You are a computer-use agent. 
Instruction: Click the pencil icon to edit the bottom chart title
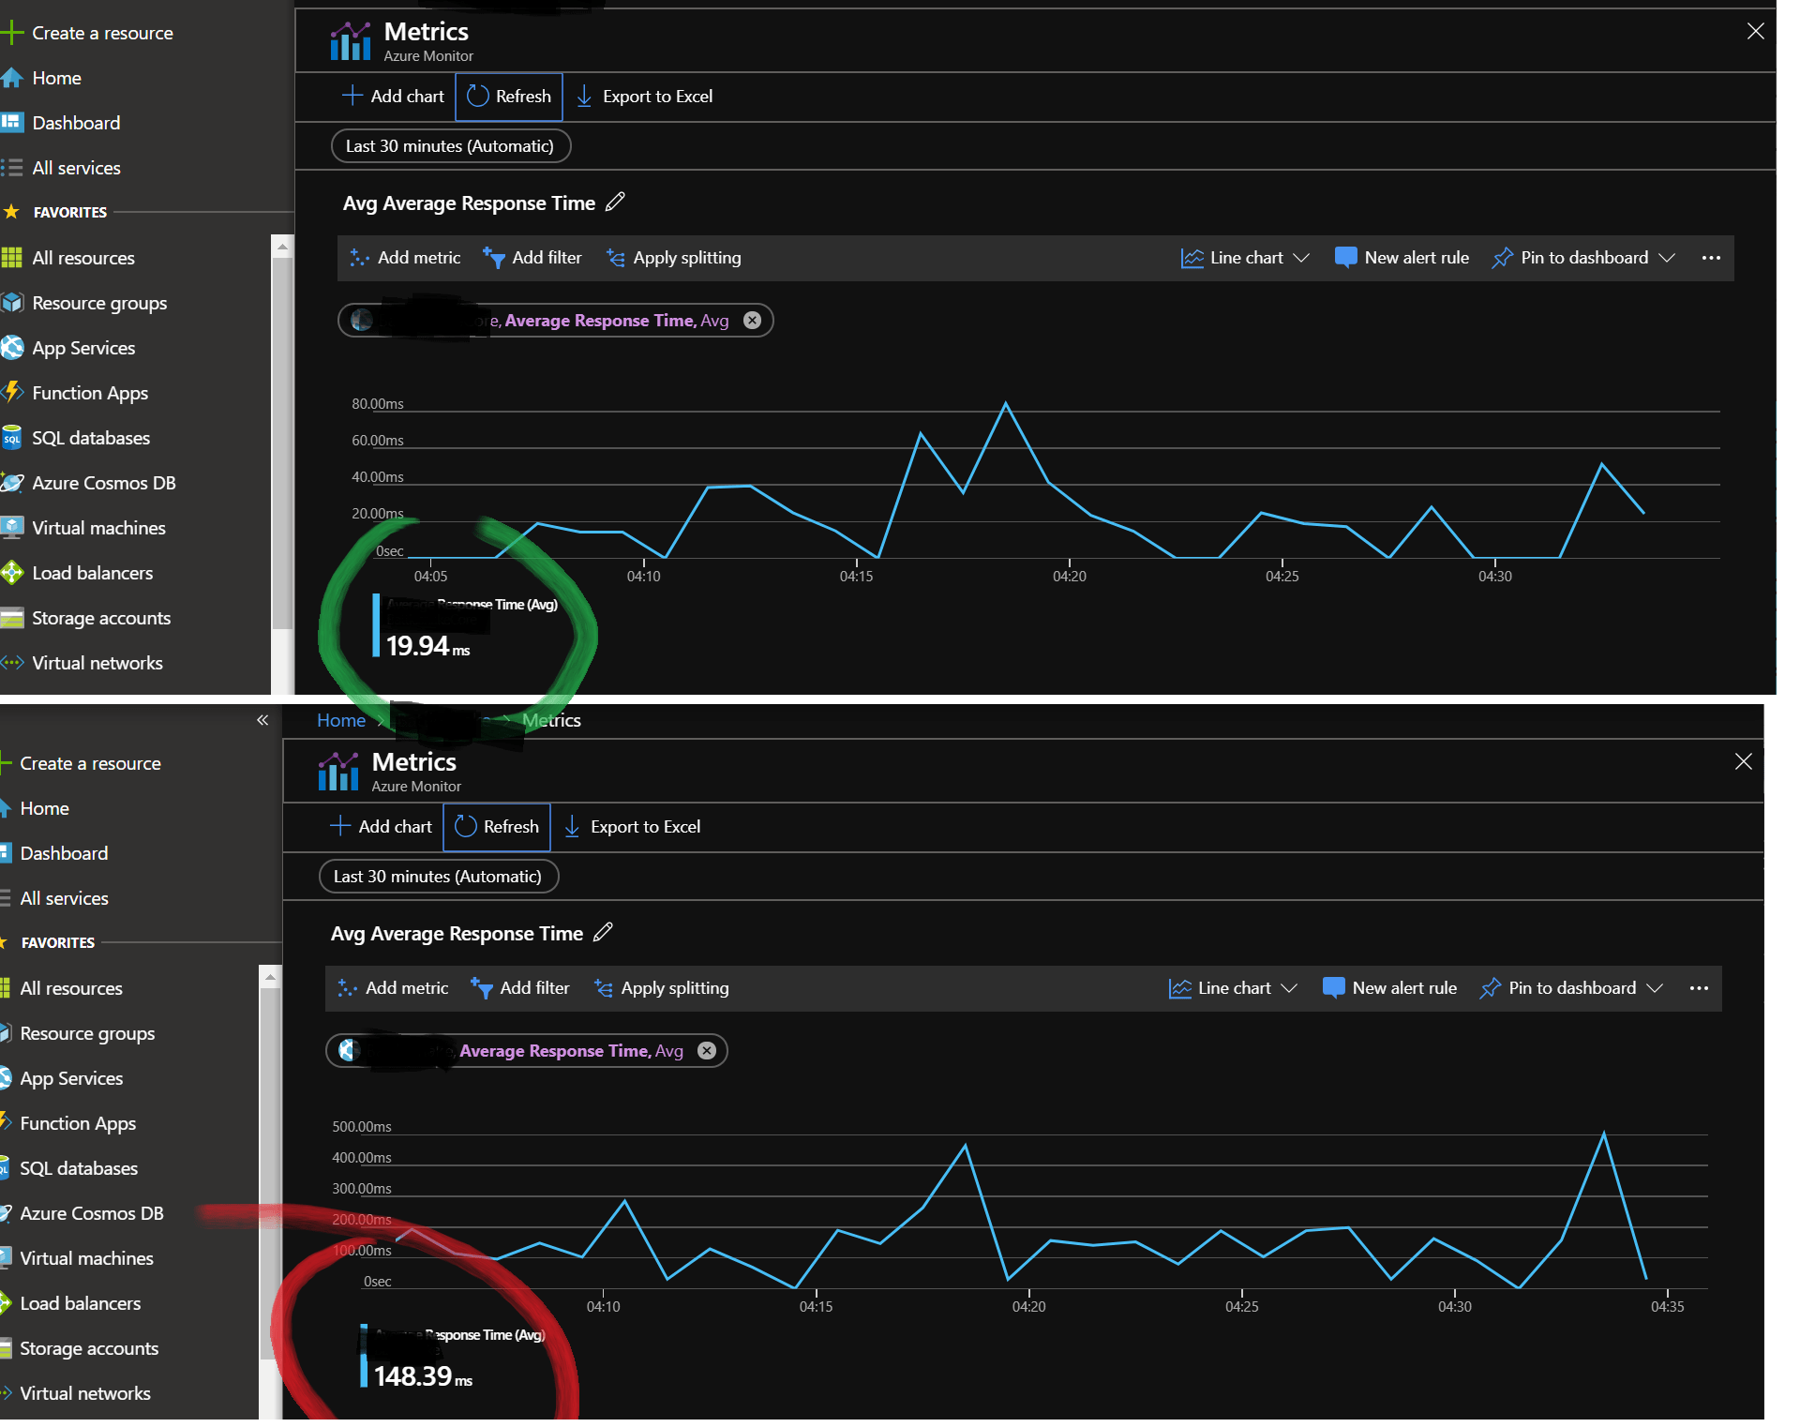pyautogui.click(x=603, y=933)
